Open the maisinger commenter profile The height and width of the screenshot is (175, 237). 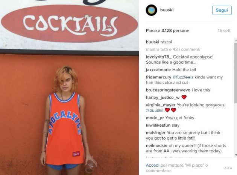pyautogui.click(x=156, y=133)
